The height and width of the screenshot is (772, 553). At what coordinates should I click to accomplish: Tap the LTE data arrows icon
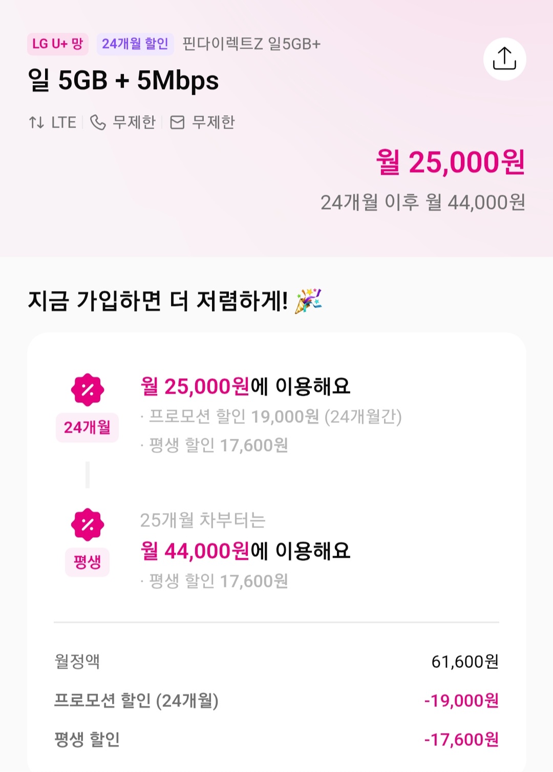pyautogui.click(x=36, y=123)
